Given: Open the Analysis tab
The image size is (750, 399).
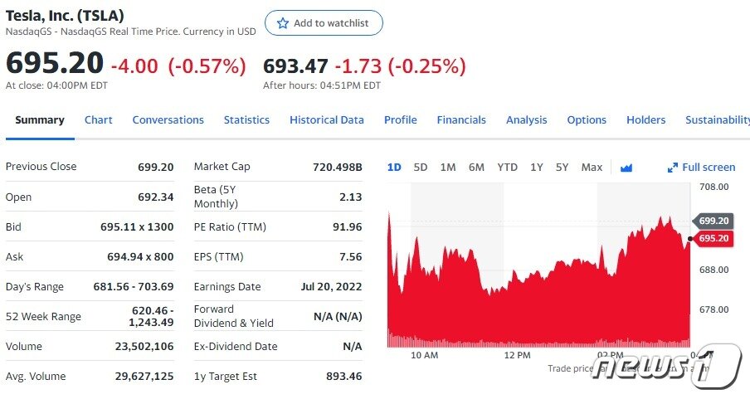Looking at the screenshot, I should [x=526, y=120].
